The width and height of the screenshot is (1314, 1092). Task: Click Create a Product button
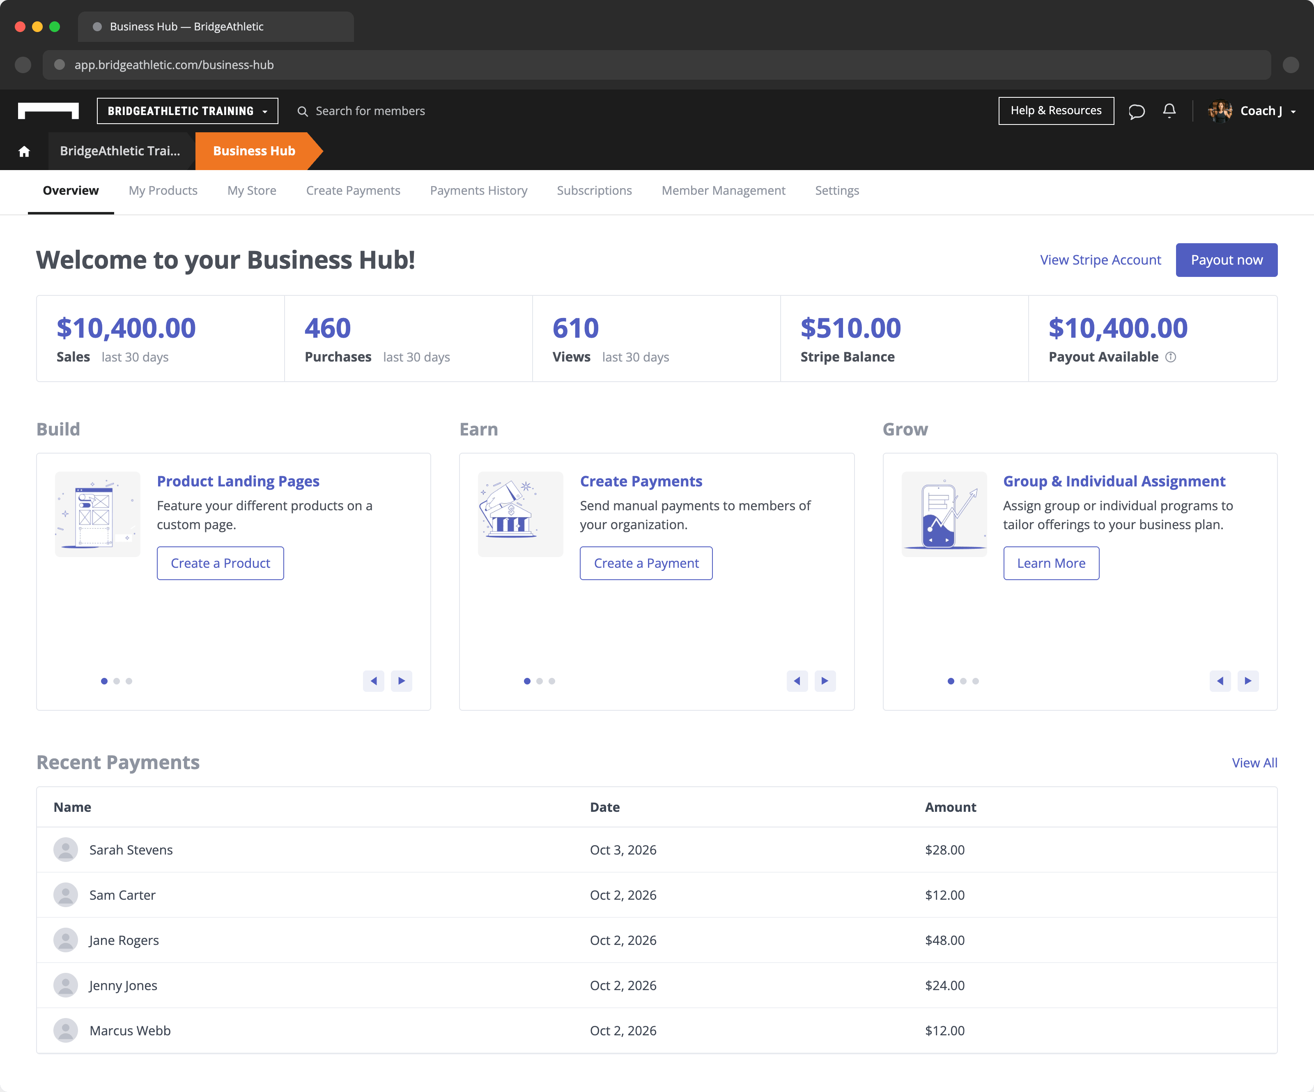tap(220, 563)
